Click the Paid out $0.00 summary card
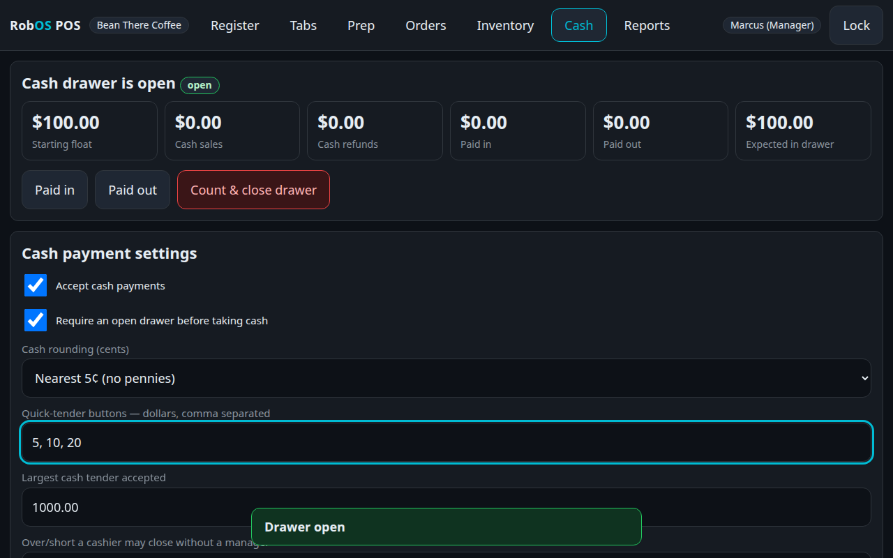Viewport: 893px width, 558px height. click(661, 131)
